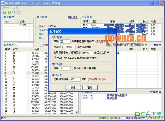
Task: Select friend row 21 with experience 132885
Action: 39,111
